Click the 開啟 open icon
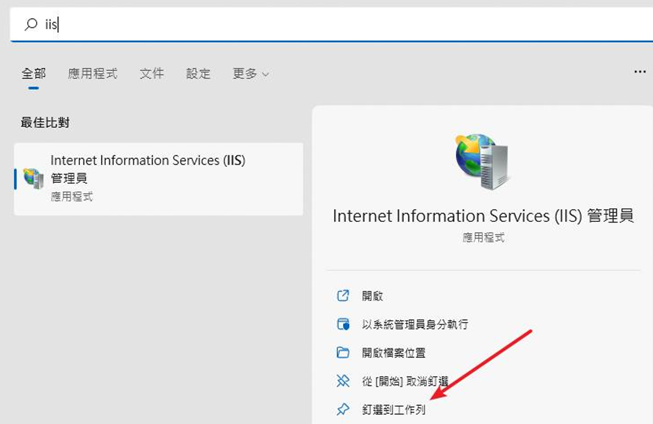The width and height of the screenshot is (653, 424). pos(343,296)
